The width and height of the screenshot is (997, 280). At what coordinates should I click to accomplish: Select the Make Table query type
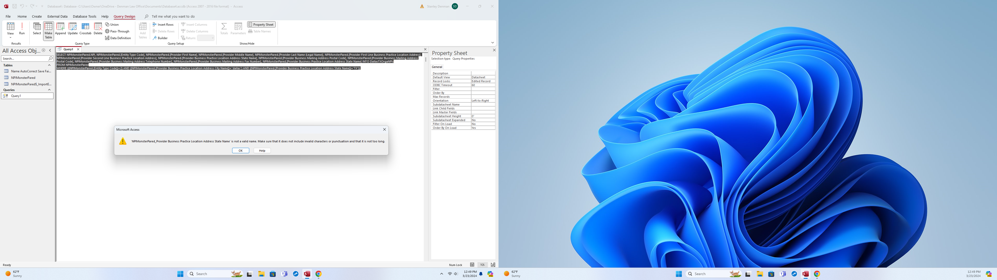click(x=48, y=30)
